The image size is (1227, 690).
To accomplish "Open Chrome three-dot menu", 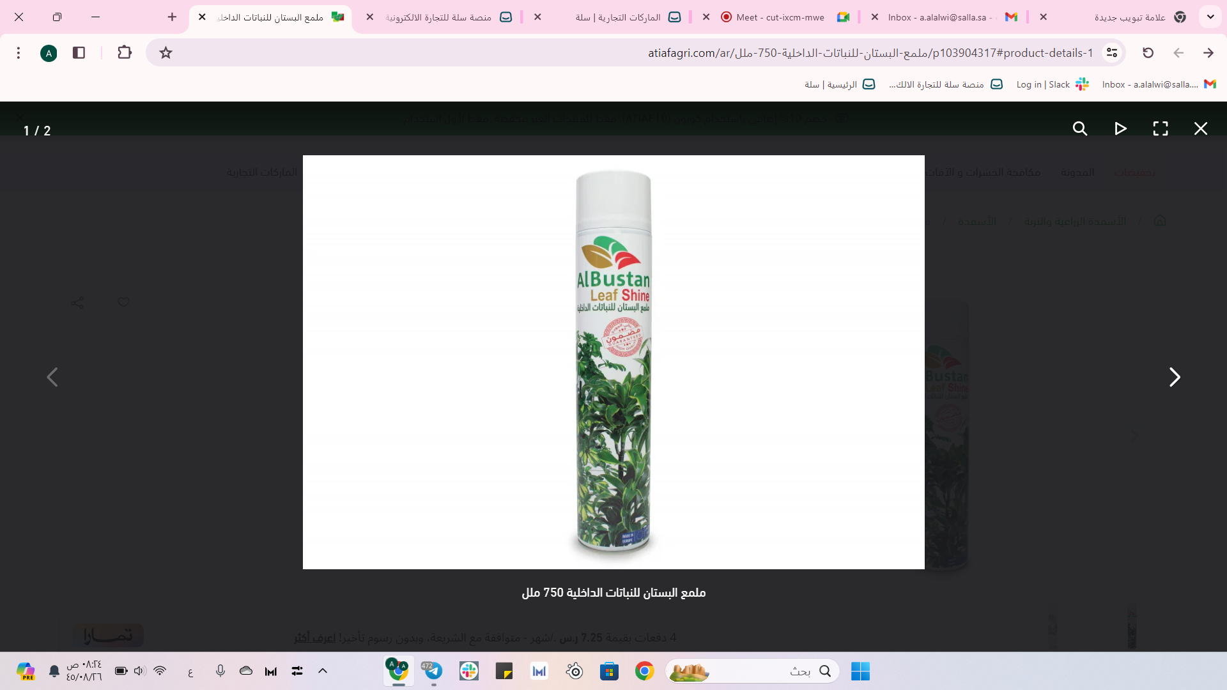I will click(x=19, y=52).
